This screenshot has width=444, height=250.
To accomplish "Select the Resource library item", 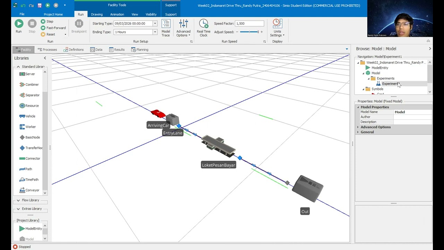I will point(29,106).
